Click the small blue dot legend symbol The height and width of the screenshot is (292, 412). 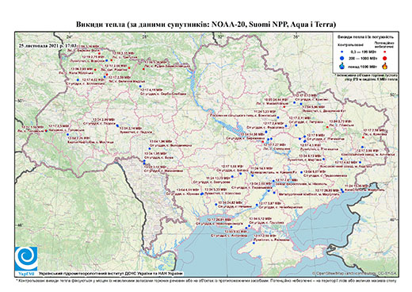tap(341, 52)
